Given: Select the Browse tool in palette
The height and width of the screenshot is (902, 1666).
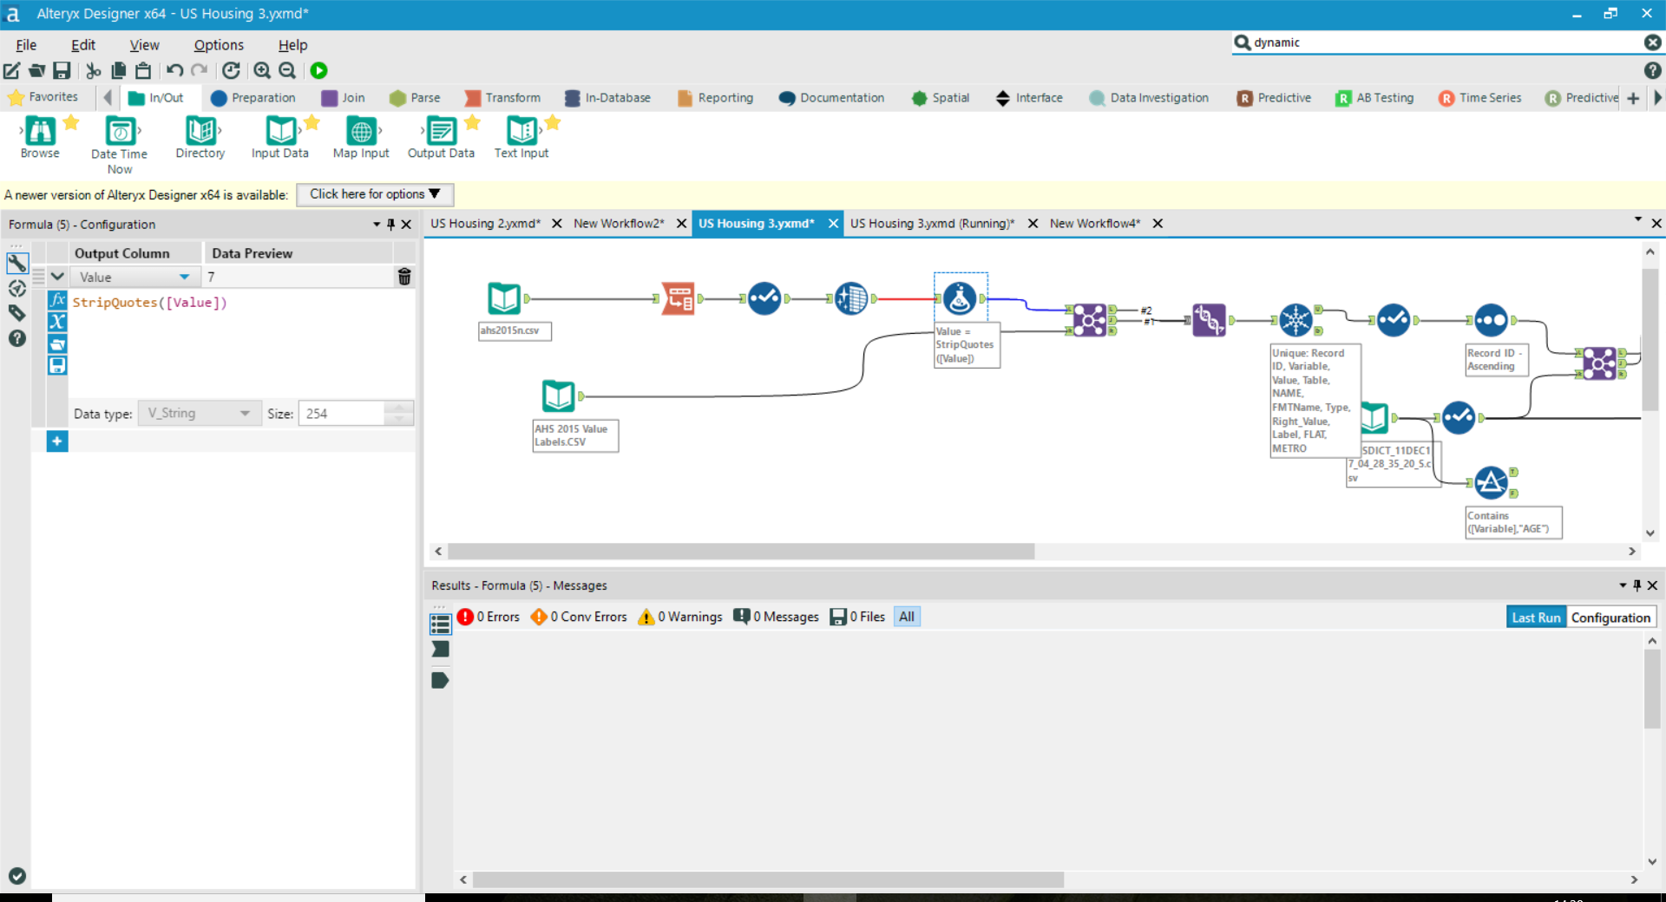Looking at the screenshot, I should click(40, 138).
